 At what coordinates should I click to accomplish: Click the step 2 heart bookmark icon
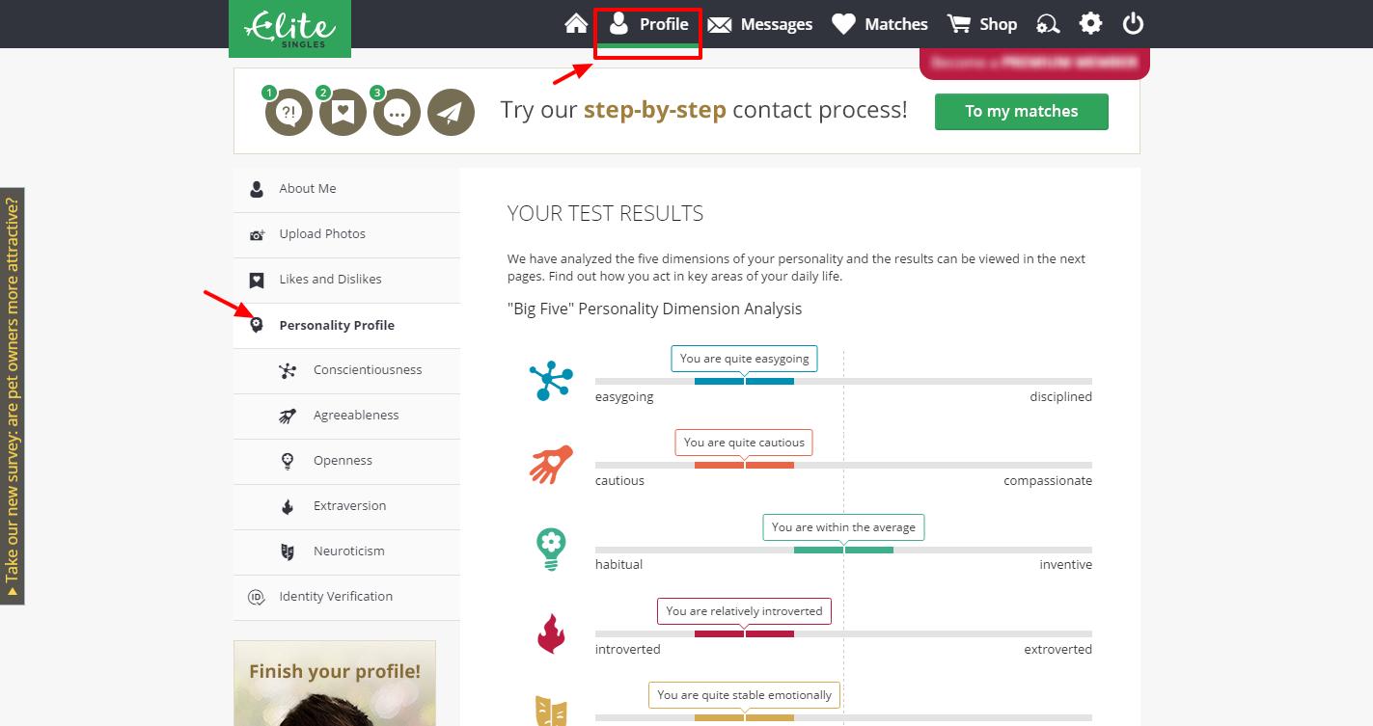[343, 113]
